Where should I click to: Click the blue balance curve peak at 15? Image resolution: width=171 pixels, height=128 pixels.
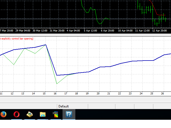point(46,45)
